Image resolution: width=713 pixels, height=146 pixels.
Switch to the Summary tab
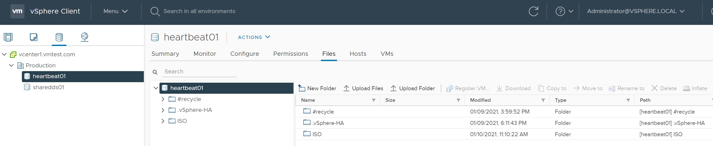[165, 54]
